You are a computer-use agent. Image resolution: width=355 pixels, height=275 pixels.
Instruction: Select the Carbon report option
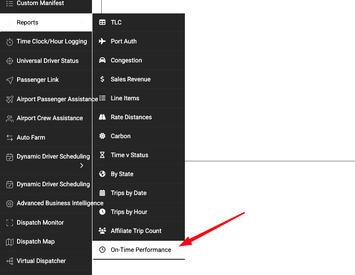point(121,136)
